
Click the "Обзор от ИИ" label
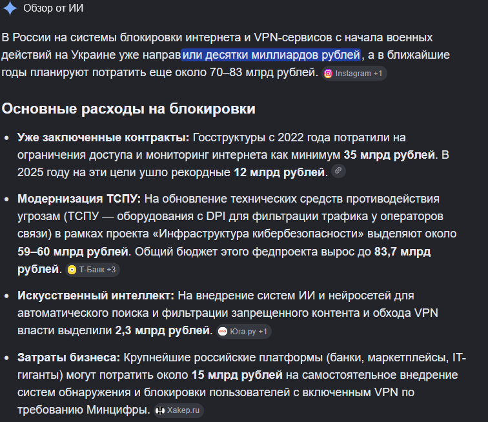tap(54, 8)
